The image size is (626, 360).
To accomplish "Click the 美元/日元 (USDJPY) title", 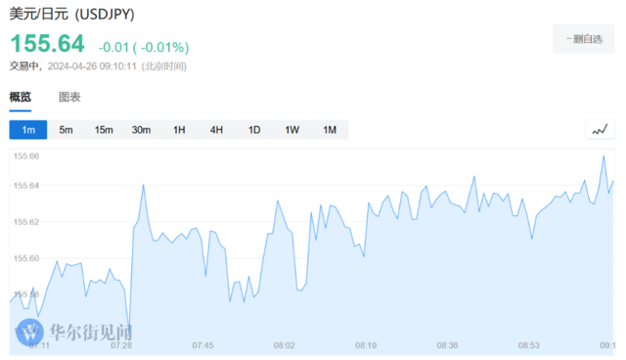I will 71,14.
